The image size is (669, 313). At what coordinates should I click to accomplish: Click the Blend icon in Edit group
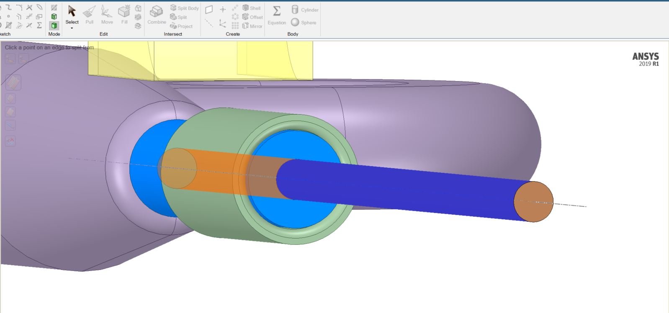click(x=138, y=8)
